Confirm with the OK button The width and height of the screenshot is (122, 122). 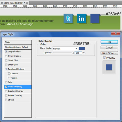coord(109,42)
